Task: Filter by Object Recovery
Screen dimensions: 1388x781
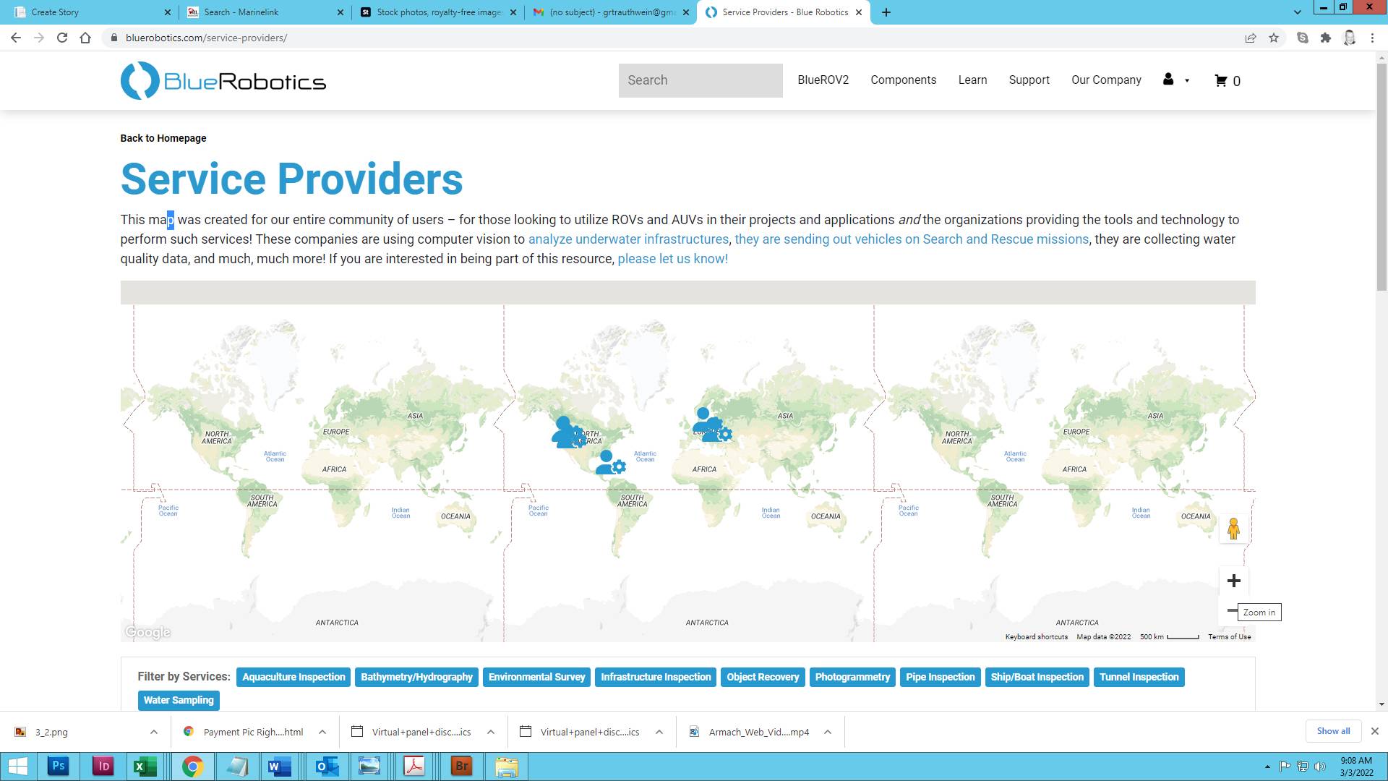Action: (x=763, y=677)
